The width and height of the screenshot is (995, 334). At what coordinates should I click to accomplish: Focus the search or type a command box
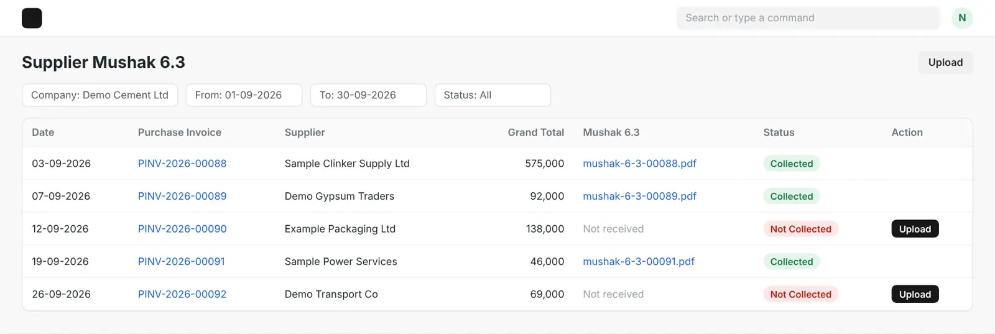tap(808, 18)
